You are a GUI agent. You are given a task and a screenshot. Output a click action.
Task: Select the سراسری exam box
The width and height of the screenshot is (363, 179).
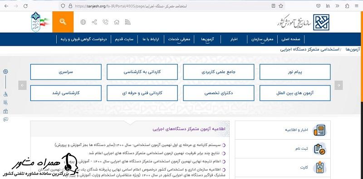66,72
